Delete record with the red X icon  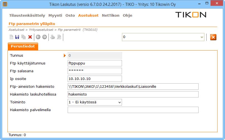point(30,37)
